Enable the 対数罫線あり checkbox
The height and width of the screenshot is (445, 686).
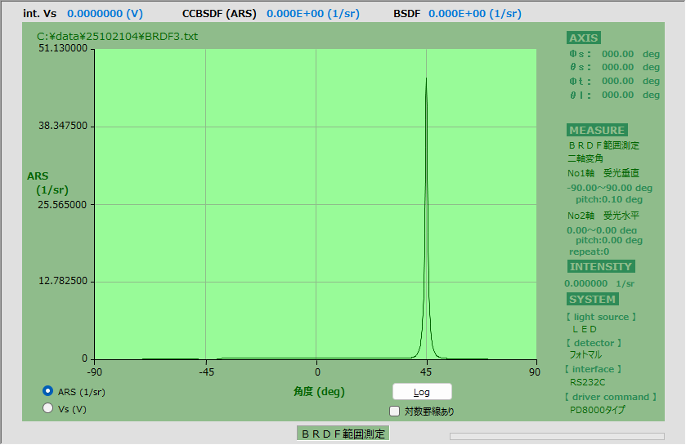click(395, 412)
